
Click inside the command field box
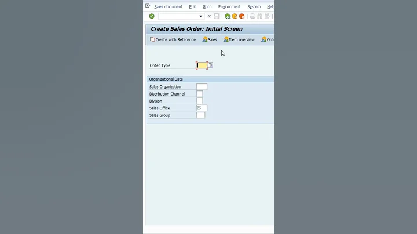click(179, 16)
